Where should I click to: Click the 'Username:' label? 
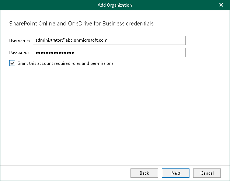[x=20, y=41]
